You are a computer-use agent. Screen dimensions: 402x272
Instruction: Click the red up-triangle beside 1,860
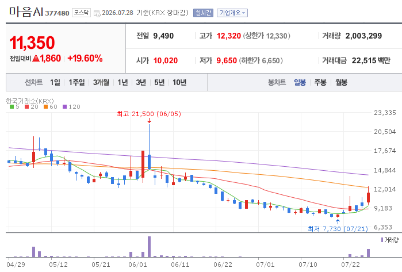coord(36,59)
